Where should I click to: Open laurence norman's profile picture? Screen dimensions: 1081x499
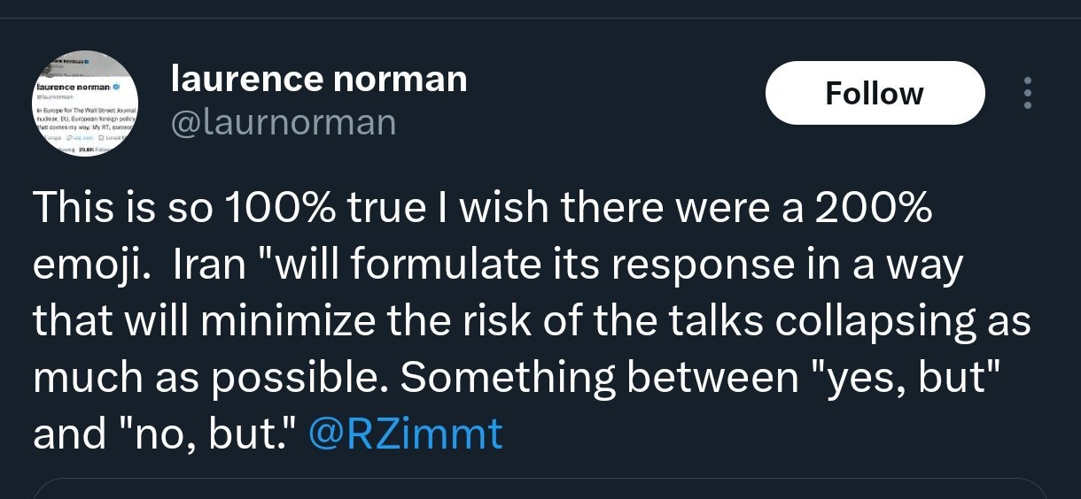85,105
